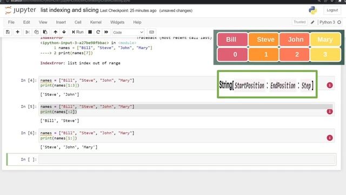Restart the kernel icon
Screen dimensions: 346x195
coord(98,32)
